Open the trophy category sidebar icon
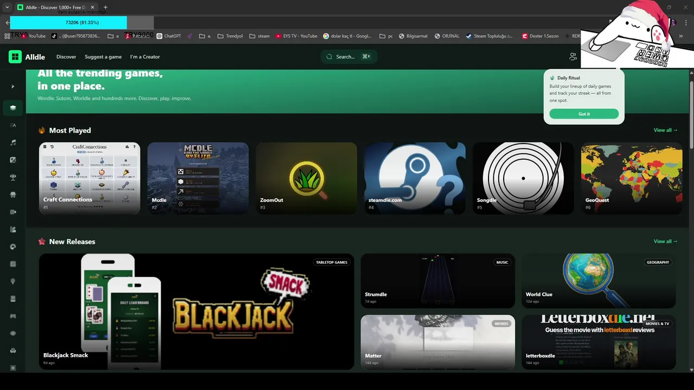Screen dimensions: 694x390 pos(13,177)
